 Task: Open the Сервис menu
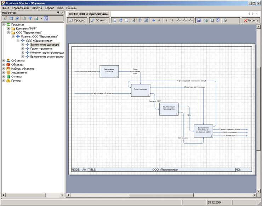click(x=49, y=8)
